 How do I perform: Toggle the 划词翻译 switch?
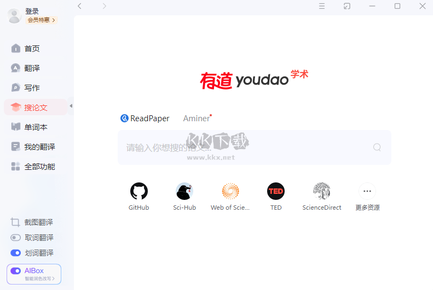point(15,253)
